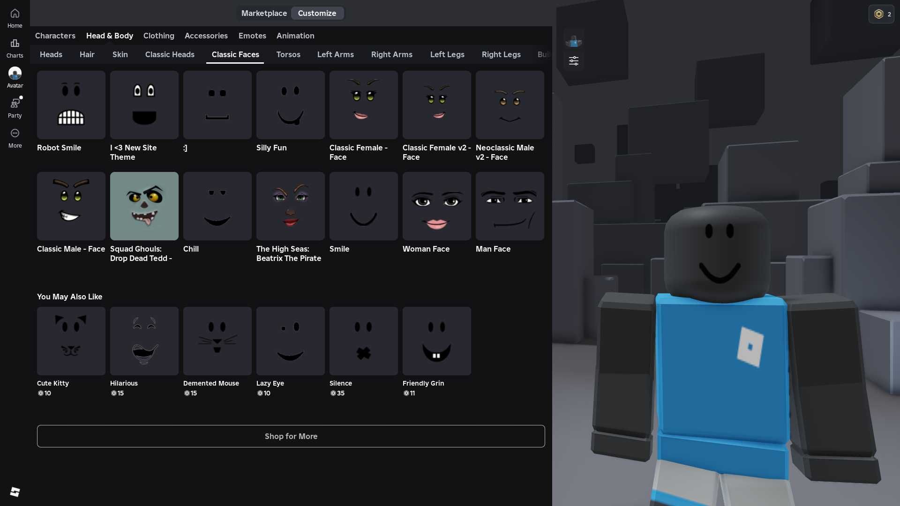Screen dimensions: 900x506
Task: Open the Characters category
Action: coord(55,36)
